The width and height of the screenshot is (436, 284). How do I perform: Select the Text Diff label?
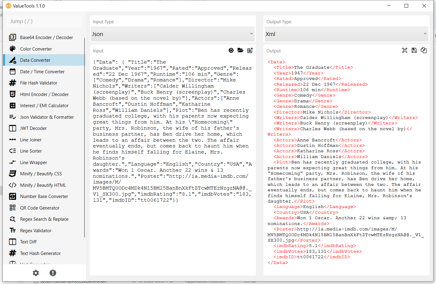[28, 242]
